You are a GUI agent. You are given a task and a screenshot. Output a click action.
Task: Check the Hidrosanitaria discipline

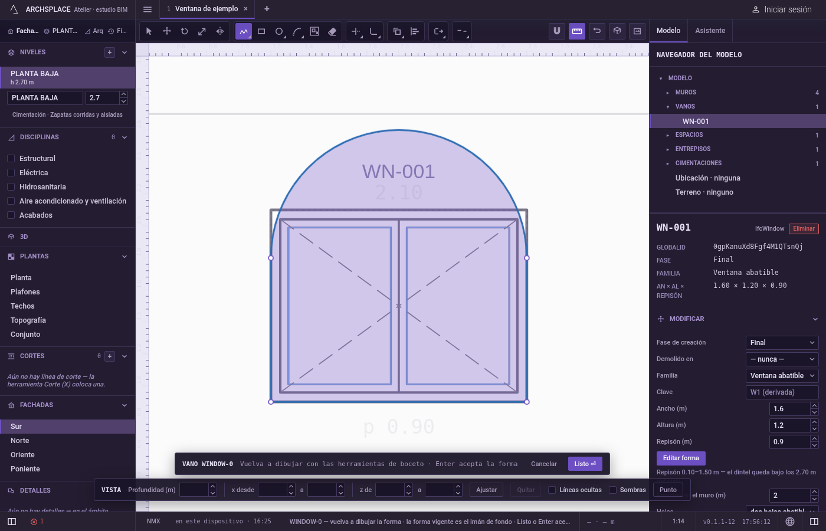(x=11, y=187)
